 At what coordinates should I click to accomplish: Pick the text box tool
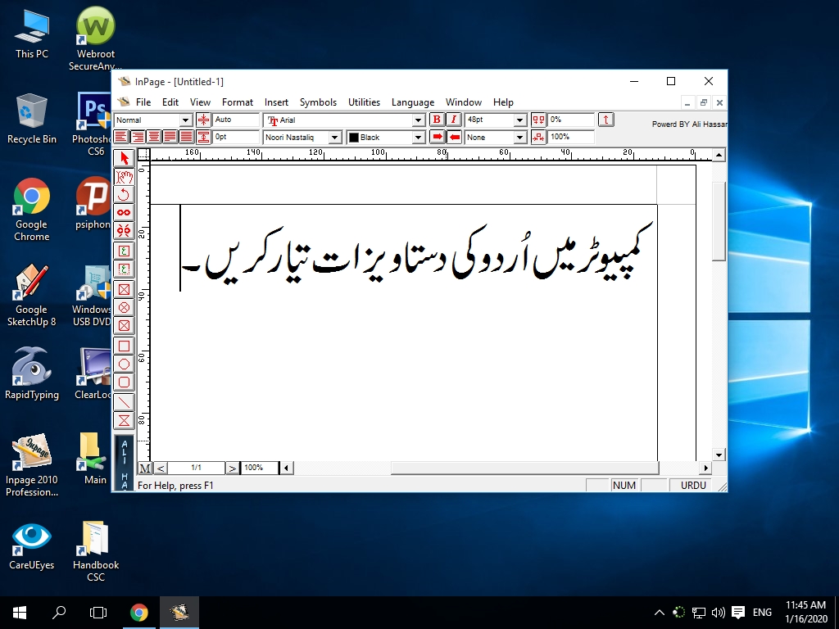(x=124, y=251)
